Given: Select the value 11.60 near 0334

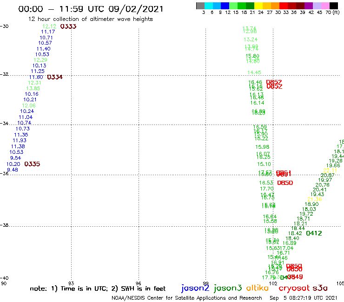Looking at the screenshot, I should [x=36, y=77].
